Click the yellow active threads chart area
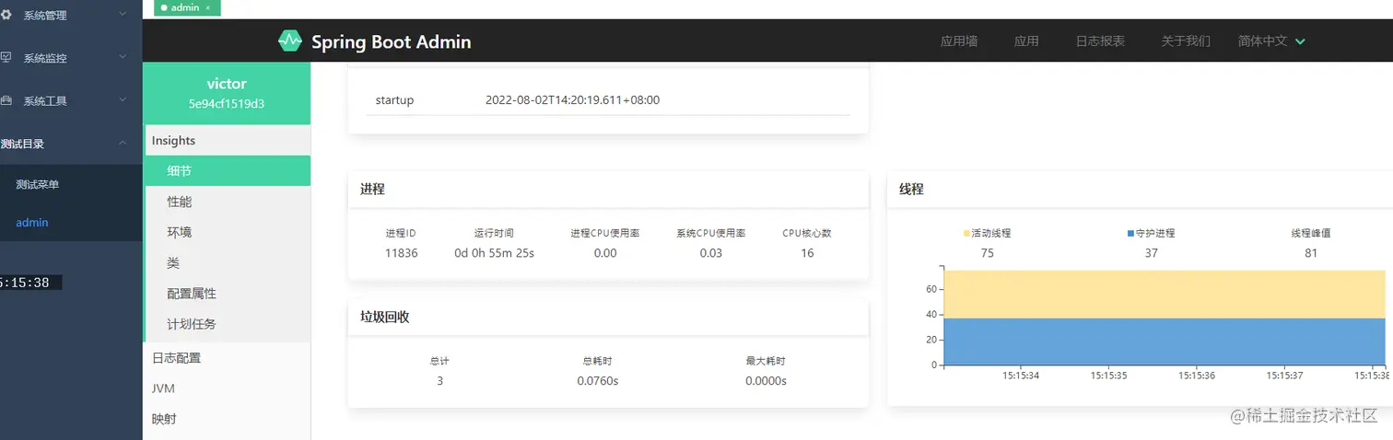The image size is (1393, 440). coord(1165,295)
